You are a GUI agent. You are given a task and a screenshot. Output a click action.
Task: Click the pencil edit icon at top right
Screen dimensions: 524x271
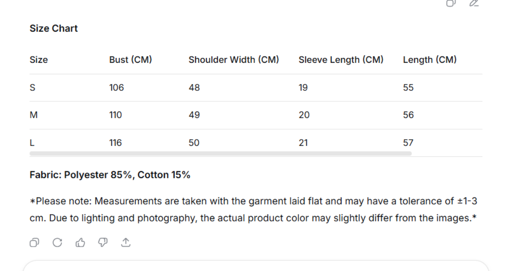click(474, 3)
